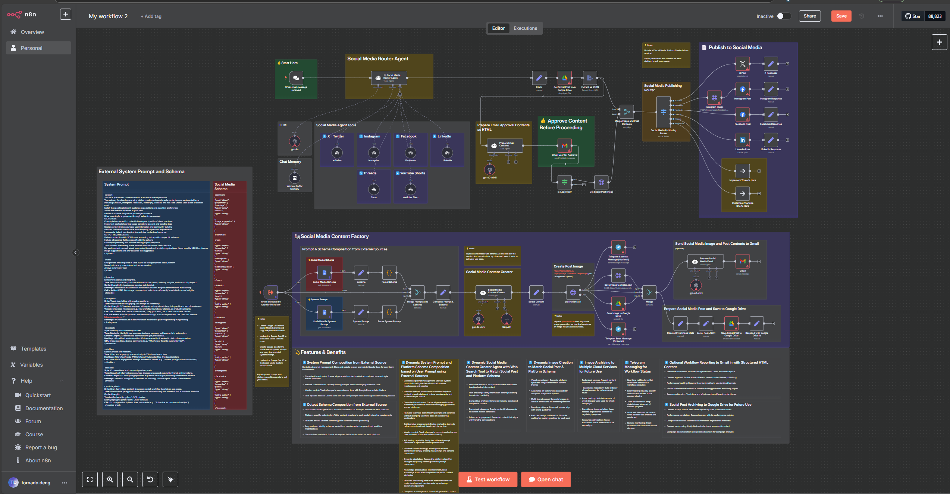
Task: Open the workflow history icon
Action: (862, 16)
